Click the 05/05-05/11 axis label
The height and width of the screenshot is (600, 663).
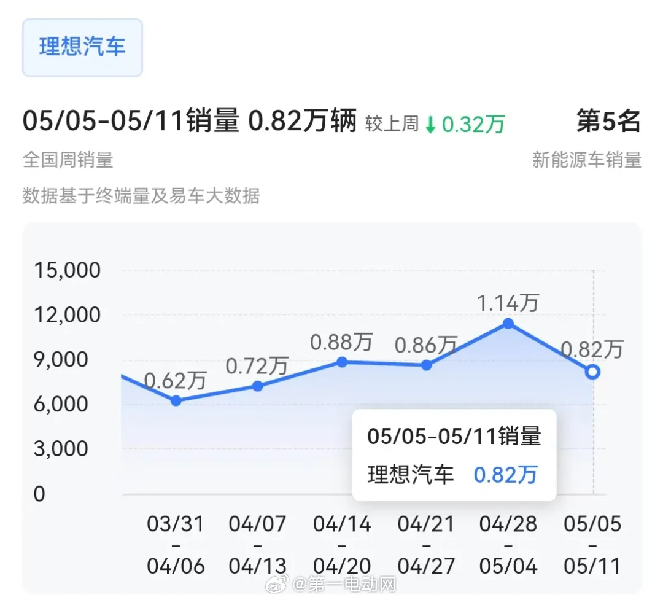click(592, 545)
